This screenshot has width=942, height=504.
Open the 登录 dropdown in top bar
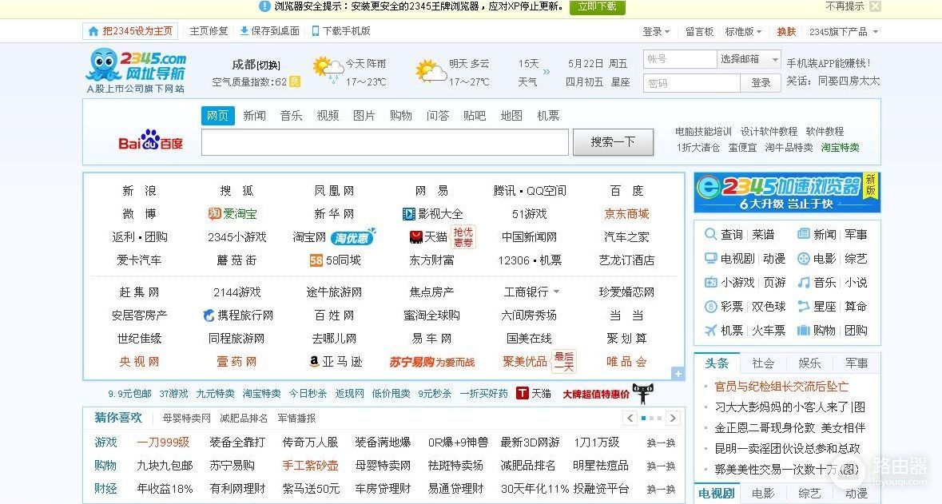[656, 32]
